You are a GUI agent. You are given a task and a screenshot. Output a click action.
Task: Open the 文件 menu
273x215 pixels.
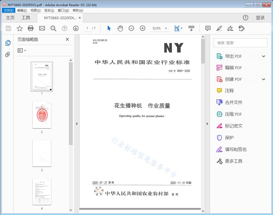(x=8, y=10)
